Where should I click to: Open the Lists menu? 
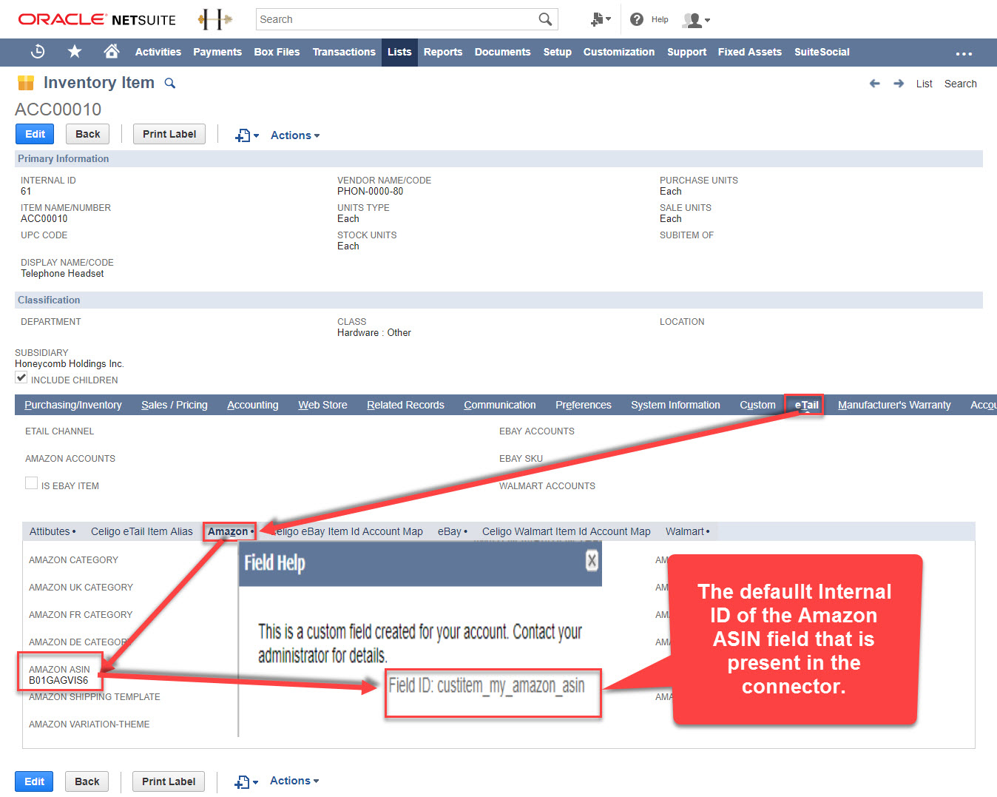[399, 52]
